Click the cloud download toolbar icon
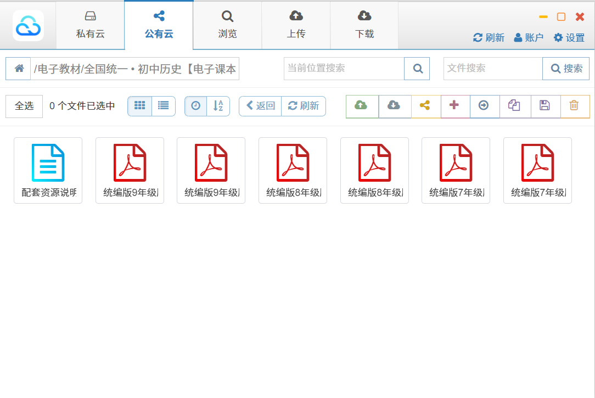 click(394, 106)
